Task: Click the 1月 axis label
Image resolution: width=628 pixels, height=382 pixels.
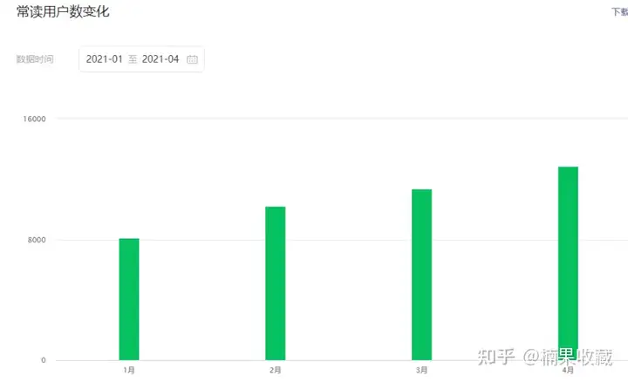Action: coord(129,370)
